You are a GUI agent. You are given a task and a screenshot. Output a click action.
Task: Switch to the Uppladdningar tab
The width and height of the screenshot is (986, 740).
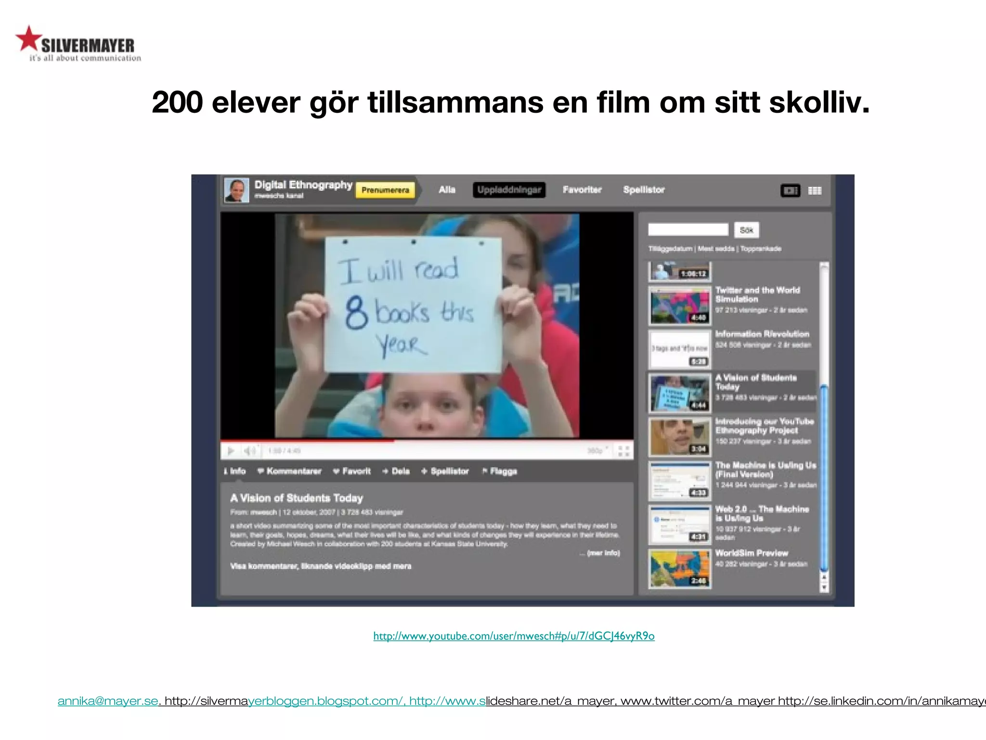point(509,190)
